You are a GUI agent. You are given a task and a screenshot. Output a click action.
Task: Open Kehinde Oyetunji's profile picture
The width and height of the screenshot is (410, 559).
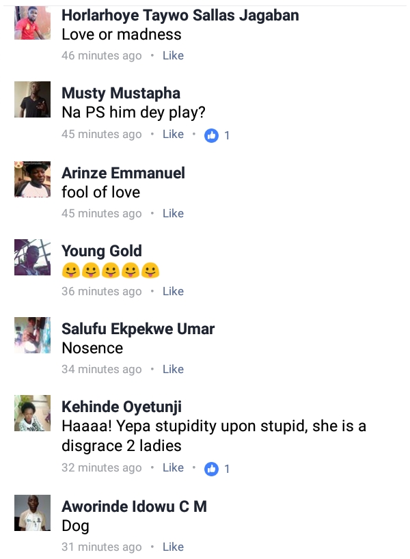33,414
